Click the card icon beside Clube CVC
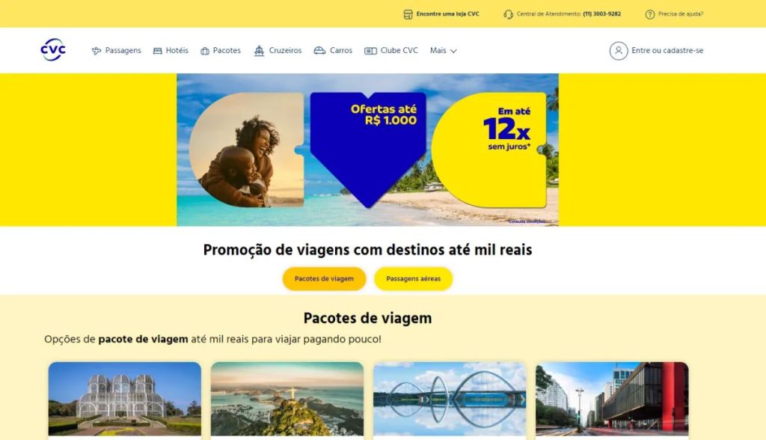The width and height of the screenshot is (766, 440). tap(370, 51)
